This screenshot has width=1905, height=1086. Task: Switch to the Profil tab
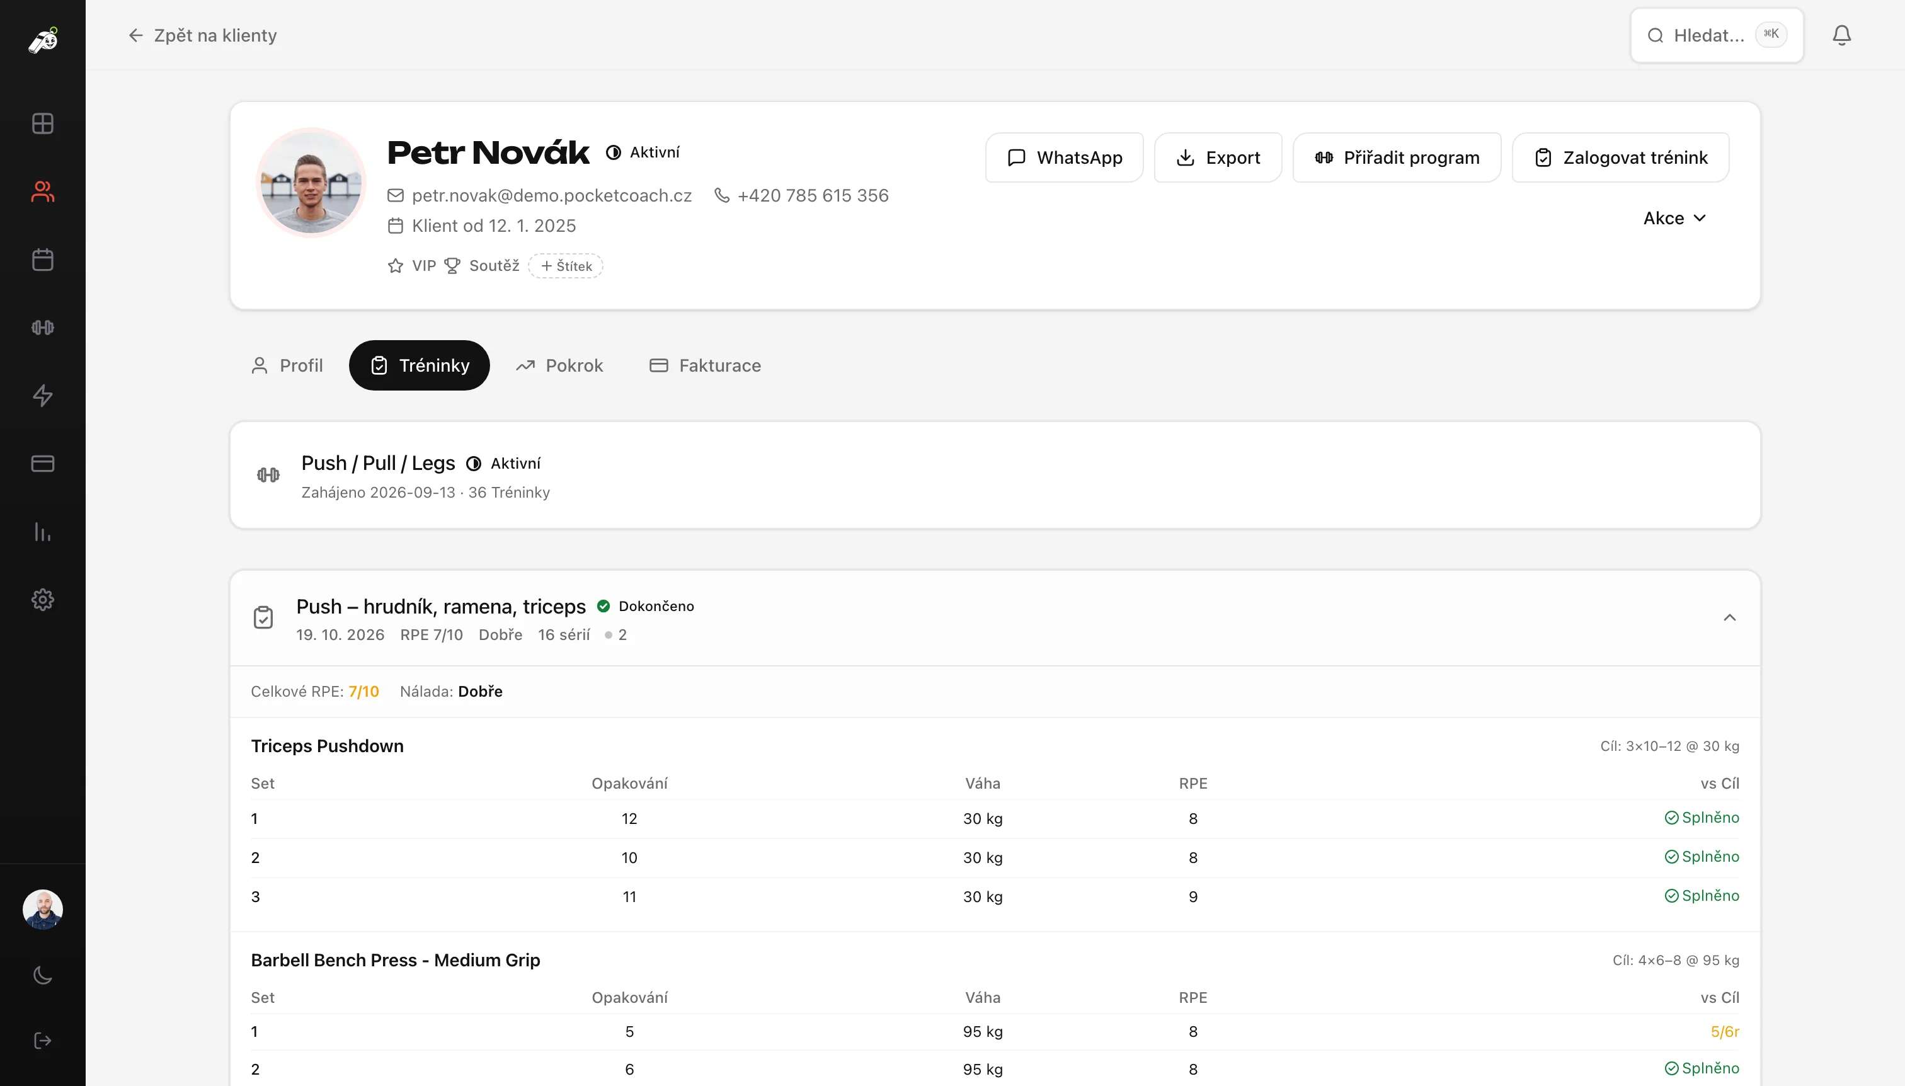point(287,365)
